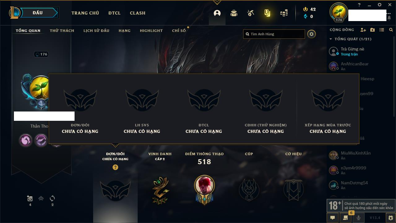Image resolution: width=396 pixels, height=223 pixels.
Task: Open the Collection backpack icon
Action: point(234,13)
